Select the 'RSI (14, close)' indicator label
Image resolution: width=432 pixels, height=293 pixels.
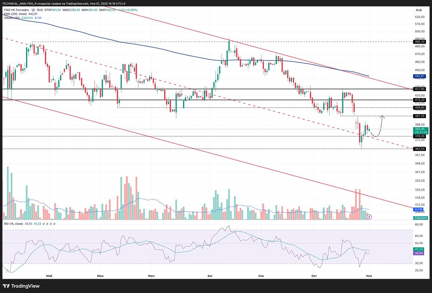pyautogui.click(x=13, y=224)
